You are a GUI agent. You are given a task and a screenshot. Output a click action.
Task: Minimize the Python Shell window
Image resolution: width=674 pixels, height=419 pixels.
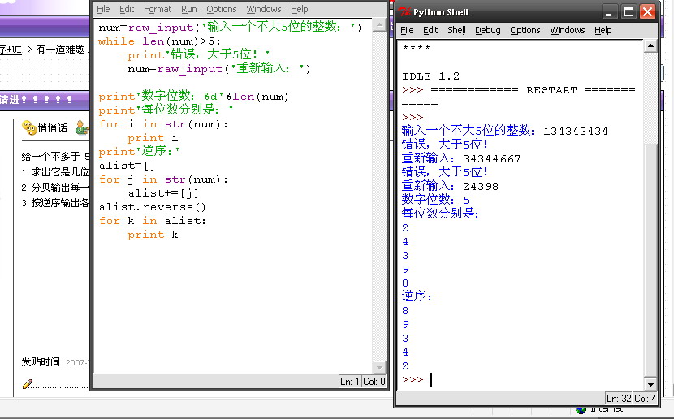click(x=610, y=12)
